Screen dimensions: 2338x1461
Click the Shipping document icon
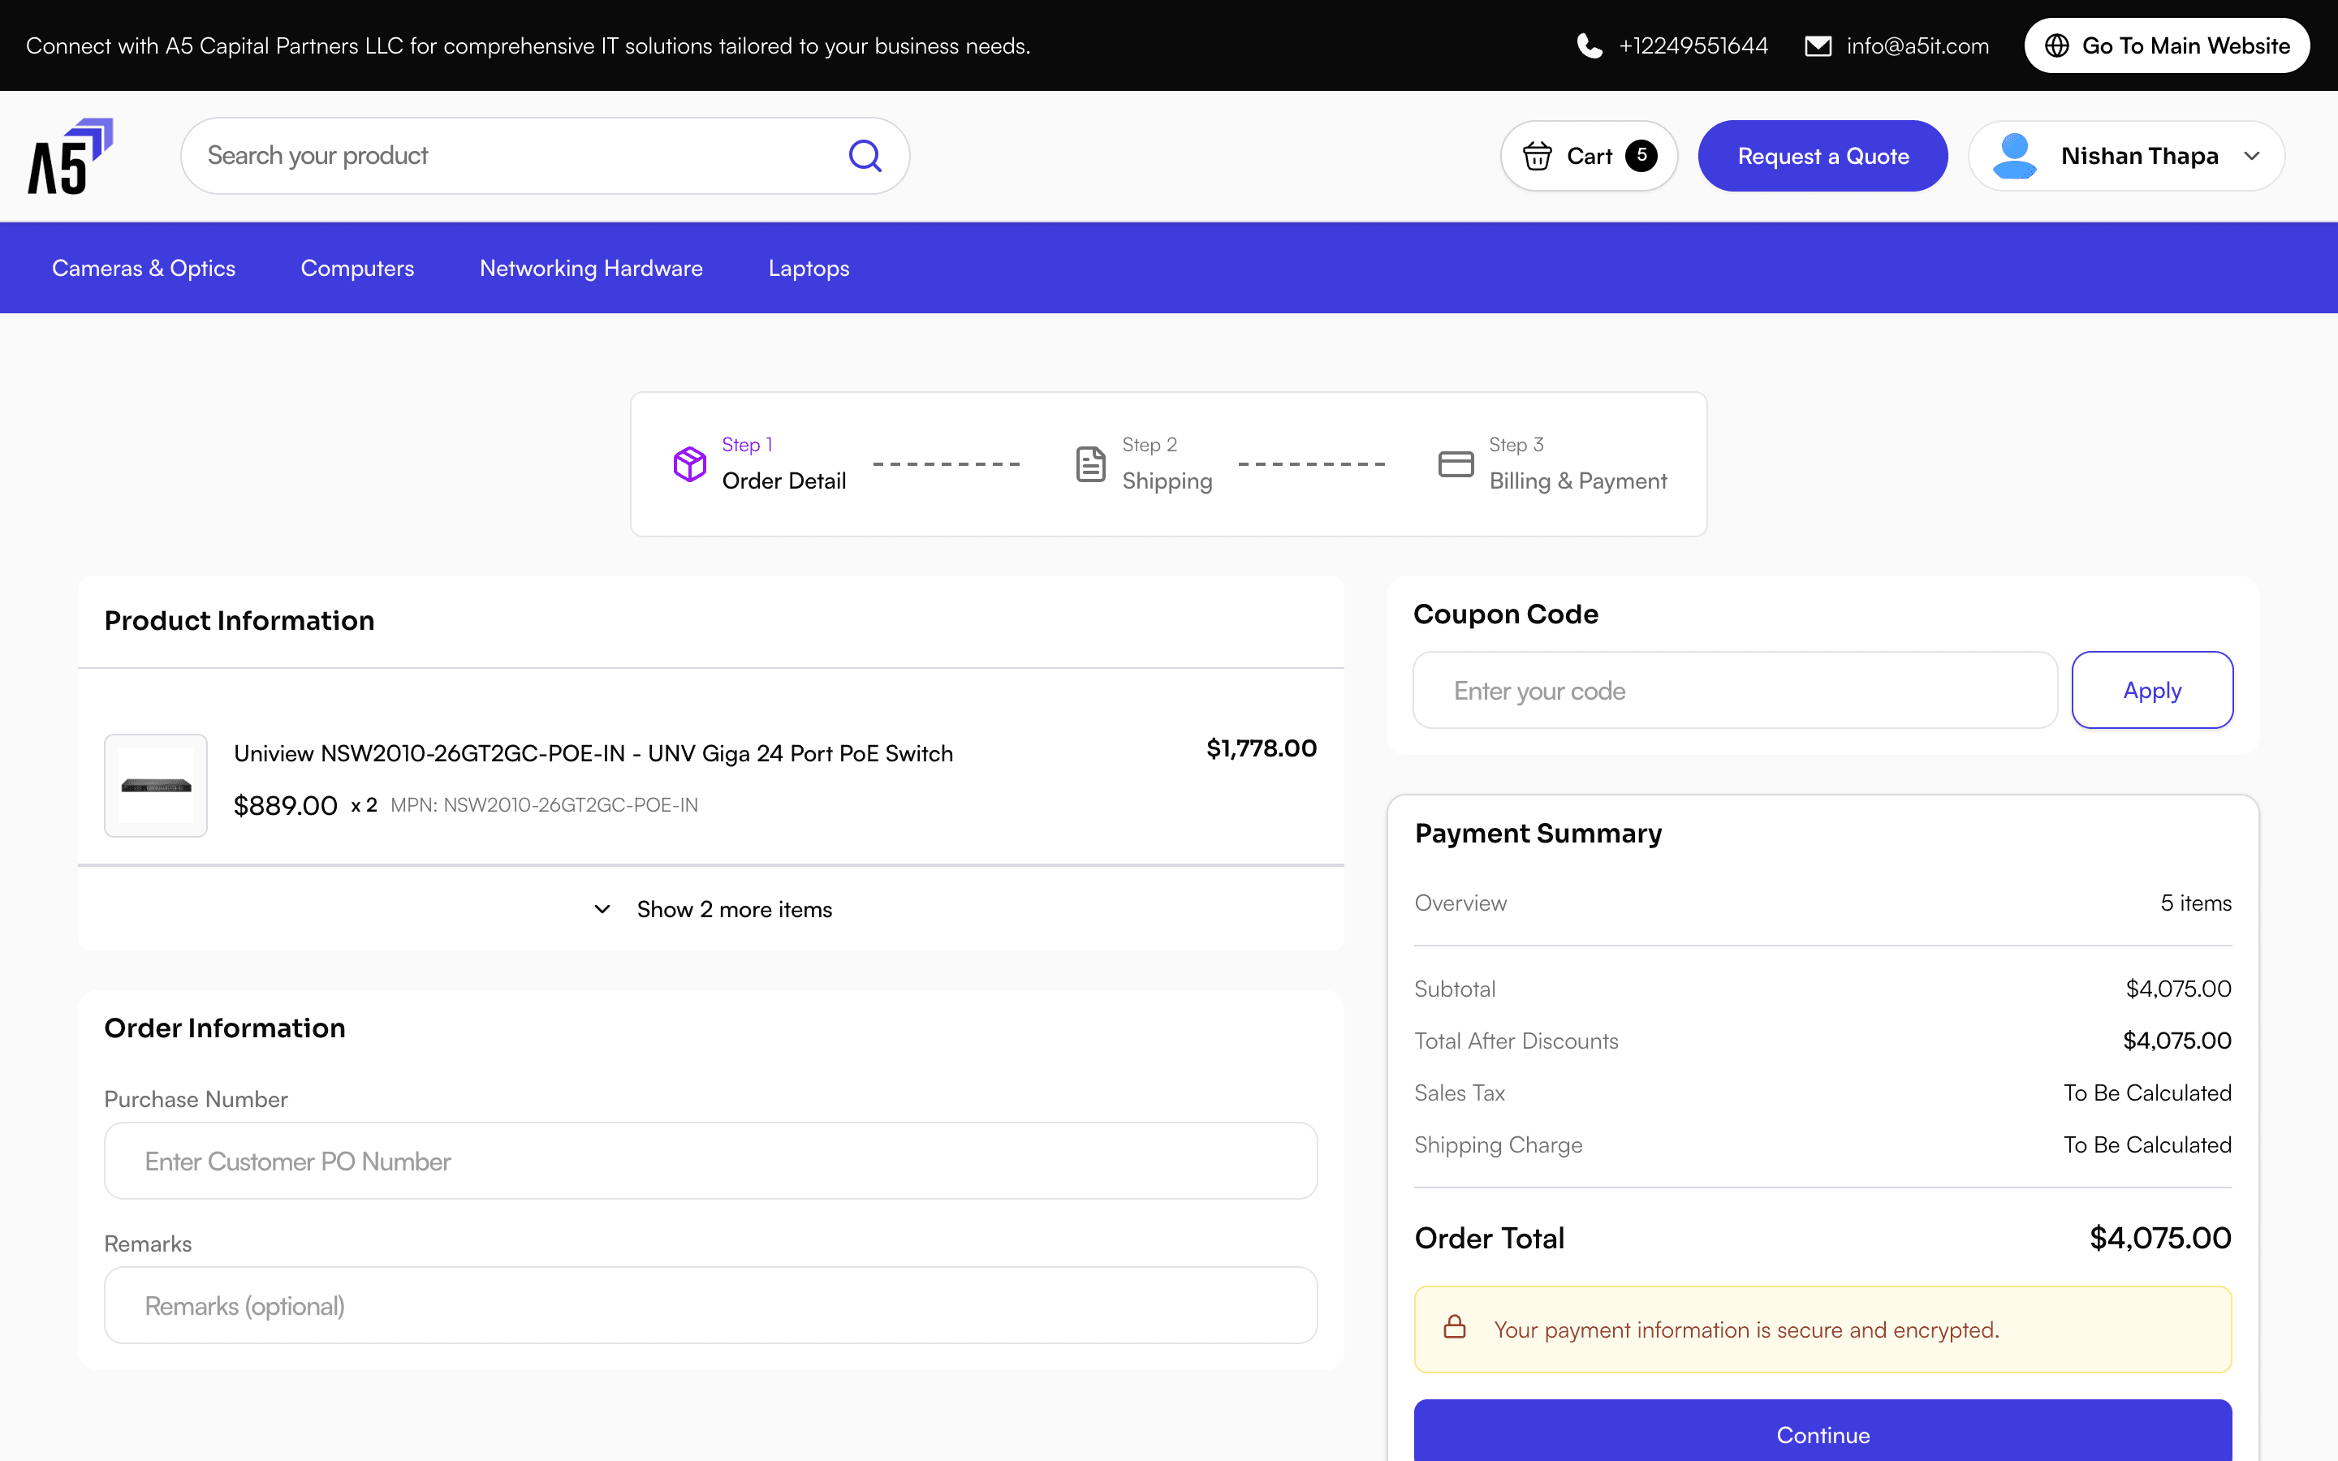coord(1091,463)
